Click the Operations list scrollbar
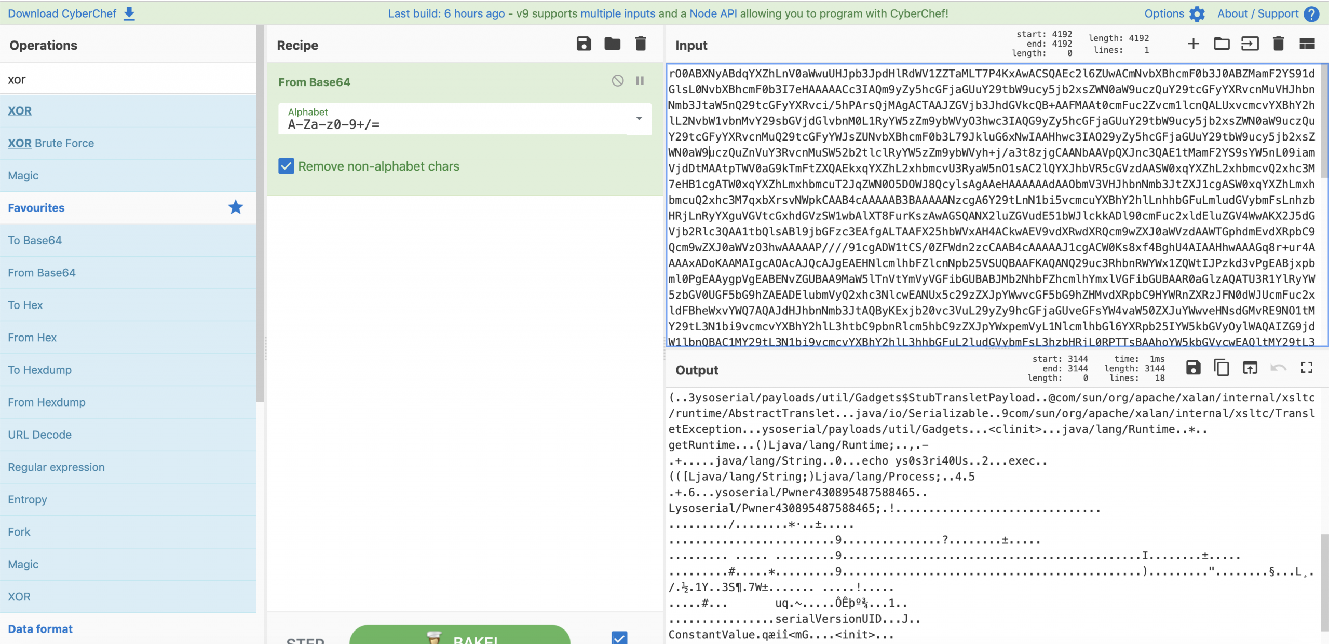This screenshot has height=644, width=1329. (260, 214)
